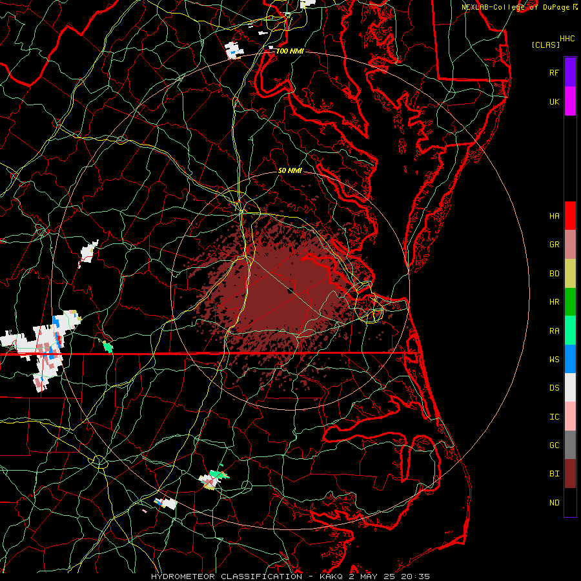Image resolution: width=581 pixels, height=581 pixels.
Task: Click the IC light pink legend swatch
Action: pos(570,416)
